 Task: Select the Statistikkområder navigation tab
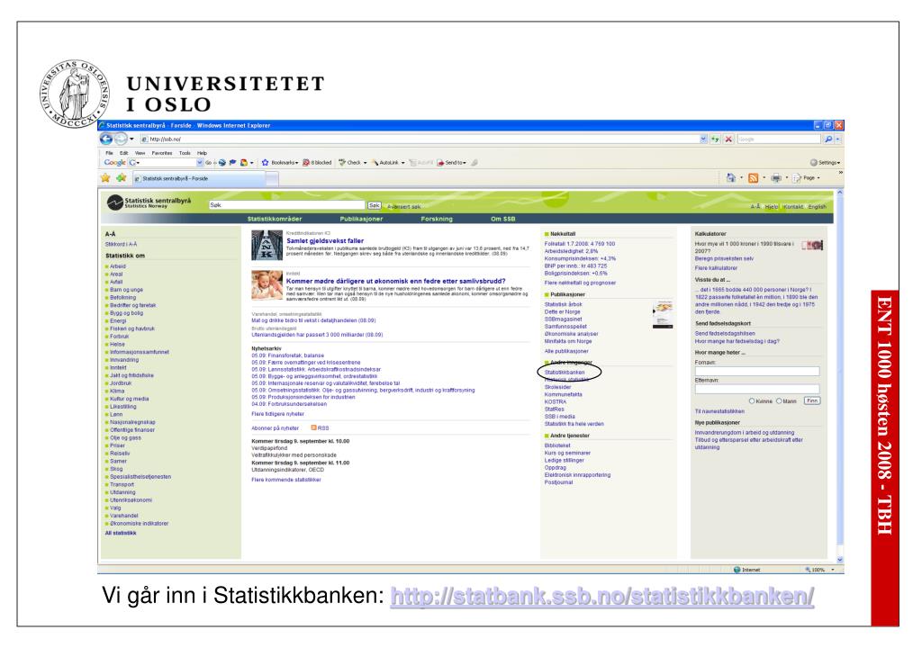pos(275,219)
